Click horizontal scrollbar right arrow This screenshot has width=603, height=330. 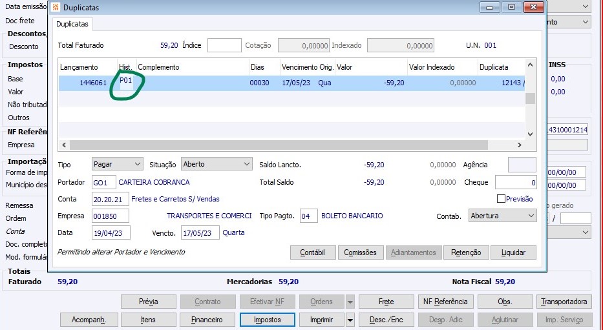coord(520,145)
